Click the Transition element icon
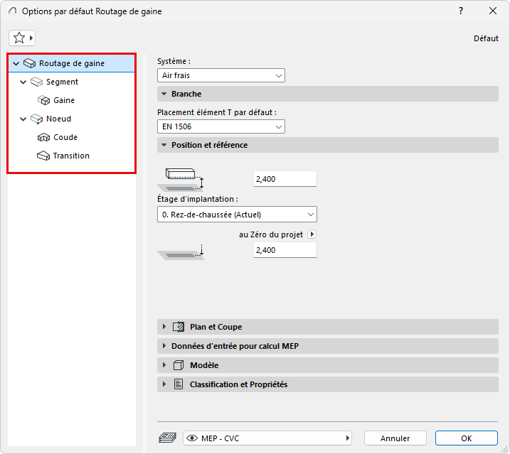The height and width of the screenshot is (454, 510). pos(43,156)
